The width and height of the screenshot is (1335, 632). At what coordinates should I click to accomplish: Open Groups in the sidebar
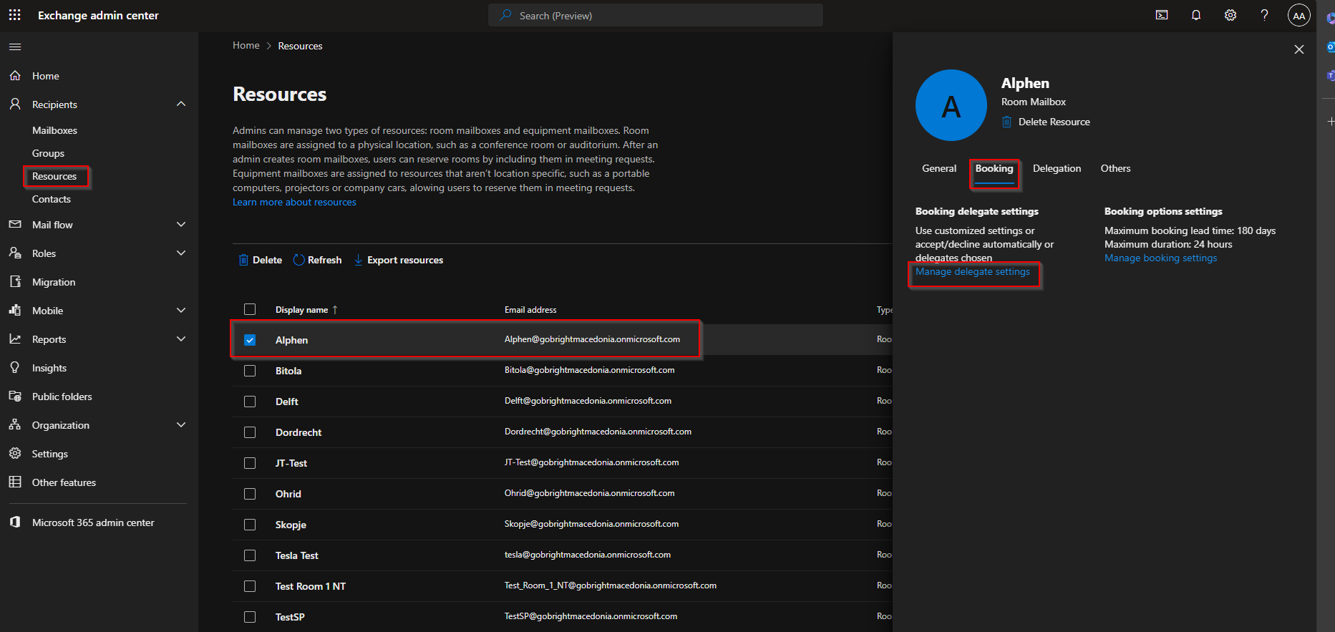pyautogui.click(x=48, y=153)
